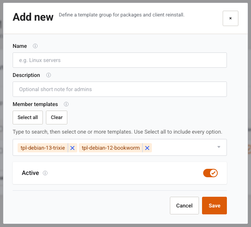Toggle the Active switch off
This screenshot has height=227, width=251.
[210, 173]
